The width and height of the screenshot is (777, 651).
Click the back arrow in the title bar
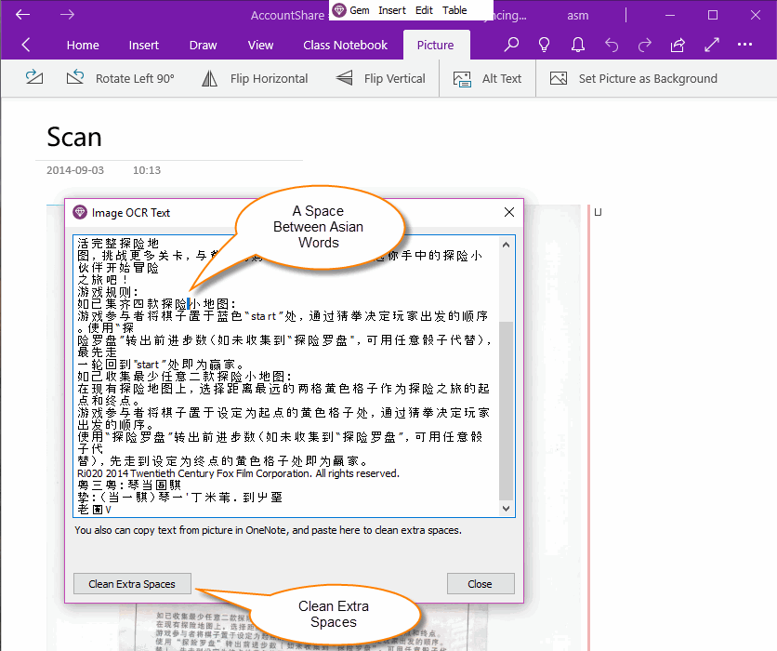pyautogui.click(x=23, y=15)
